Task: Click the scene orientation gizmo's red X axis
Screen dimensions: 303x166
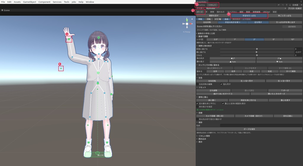Action: (x=191, y=24)
